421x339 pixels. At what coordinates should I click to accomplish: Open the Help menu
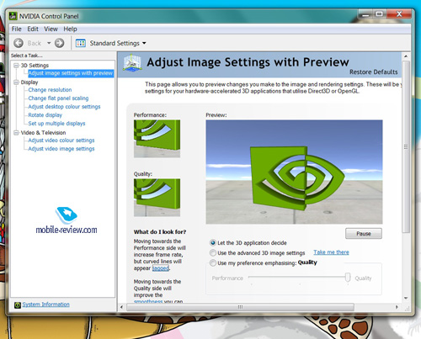[70, 29]
